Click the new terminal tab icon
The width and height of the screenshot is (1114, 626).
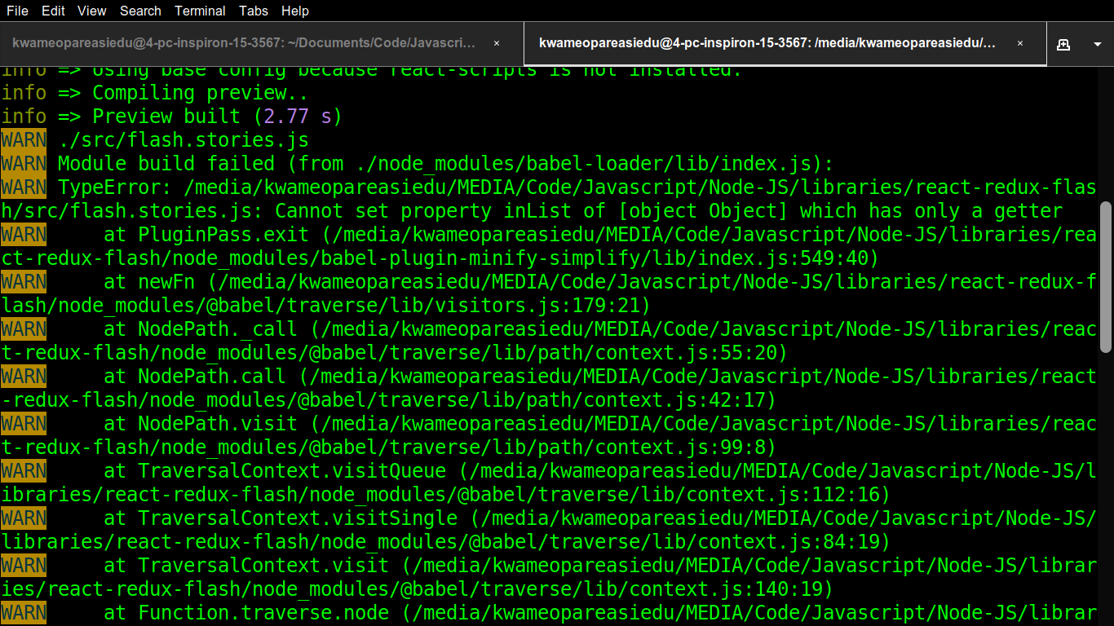[x=1063, y=44]
